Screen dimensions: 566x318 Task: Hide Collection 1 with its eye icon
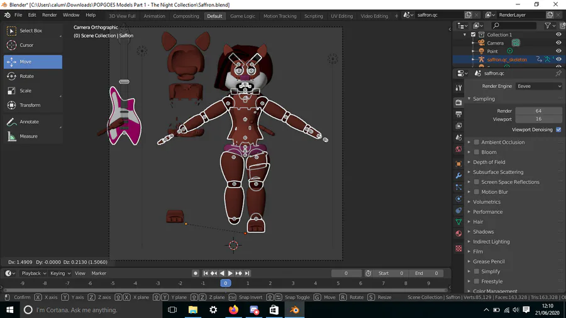[x=558, y=35]
